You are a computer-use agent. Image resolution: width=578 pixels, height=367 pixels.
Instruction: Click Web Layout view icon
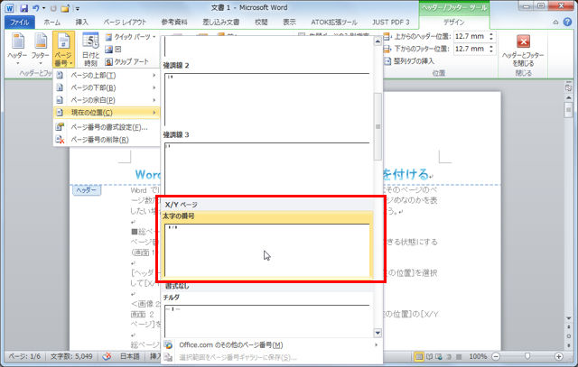coord(439,356)
